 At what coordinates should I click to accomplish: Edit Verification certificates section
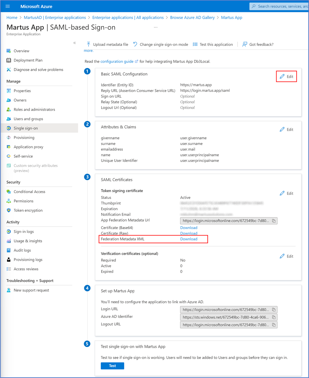[x=286, y=256]
